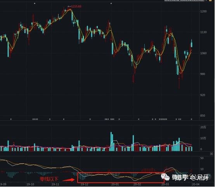Viewport: 215px width, 187px height.
Task: Click the star marker above the December peak
Action: click(111, 3)
